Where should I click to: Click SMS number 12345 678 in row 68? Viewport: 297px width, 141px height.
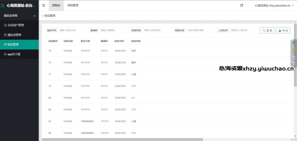(x=120, y=110)
